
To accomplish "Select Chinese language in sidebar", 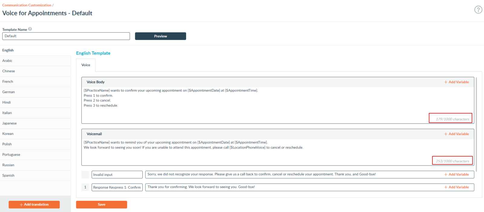I will click(35, 71).
